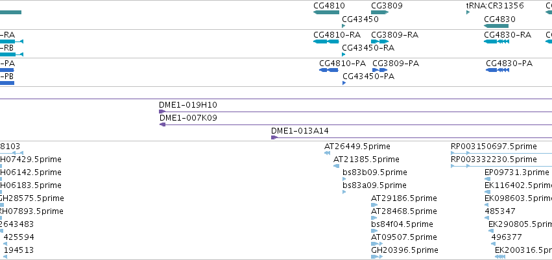Select the CG4830-RA transcript with arrows
This screenshot has width=552, height=260.
496,41
